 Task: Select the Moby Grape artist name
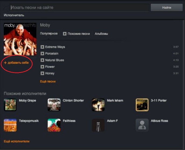click(x=27, y=101)
